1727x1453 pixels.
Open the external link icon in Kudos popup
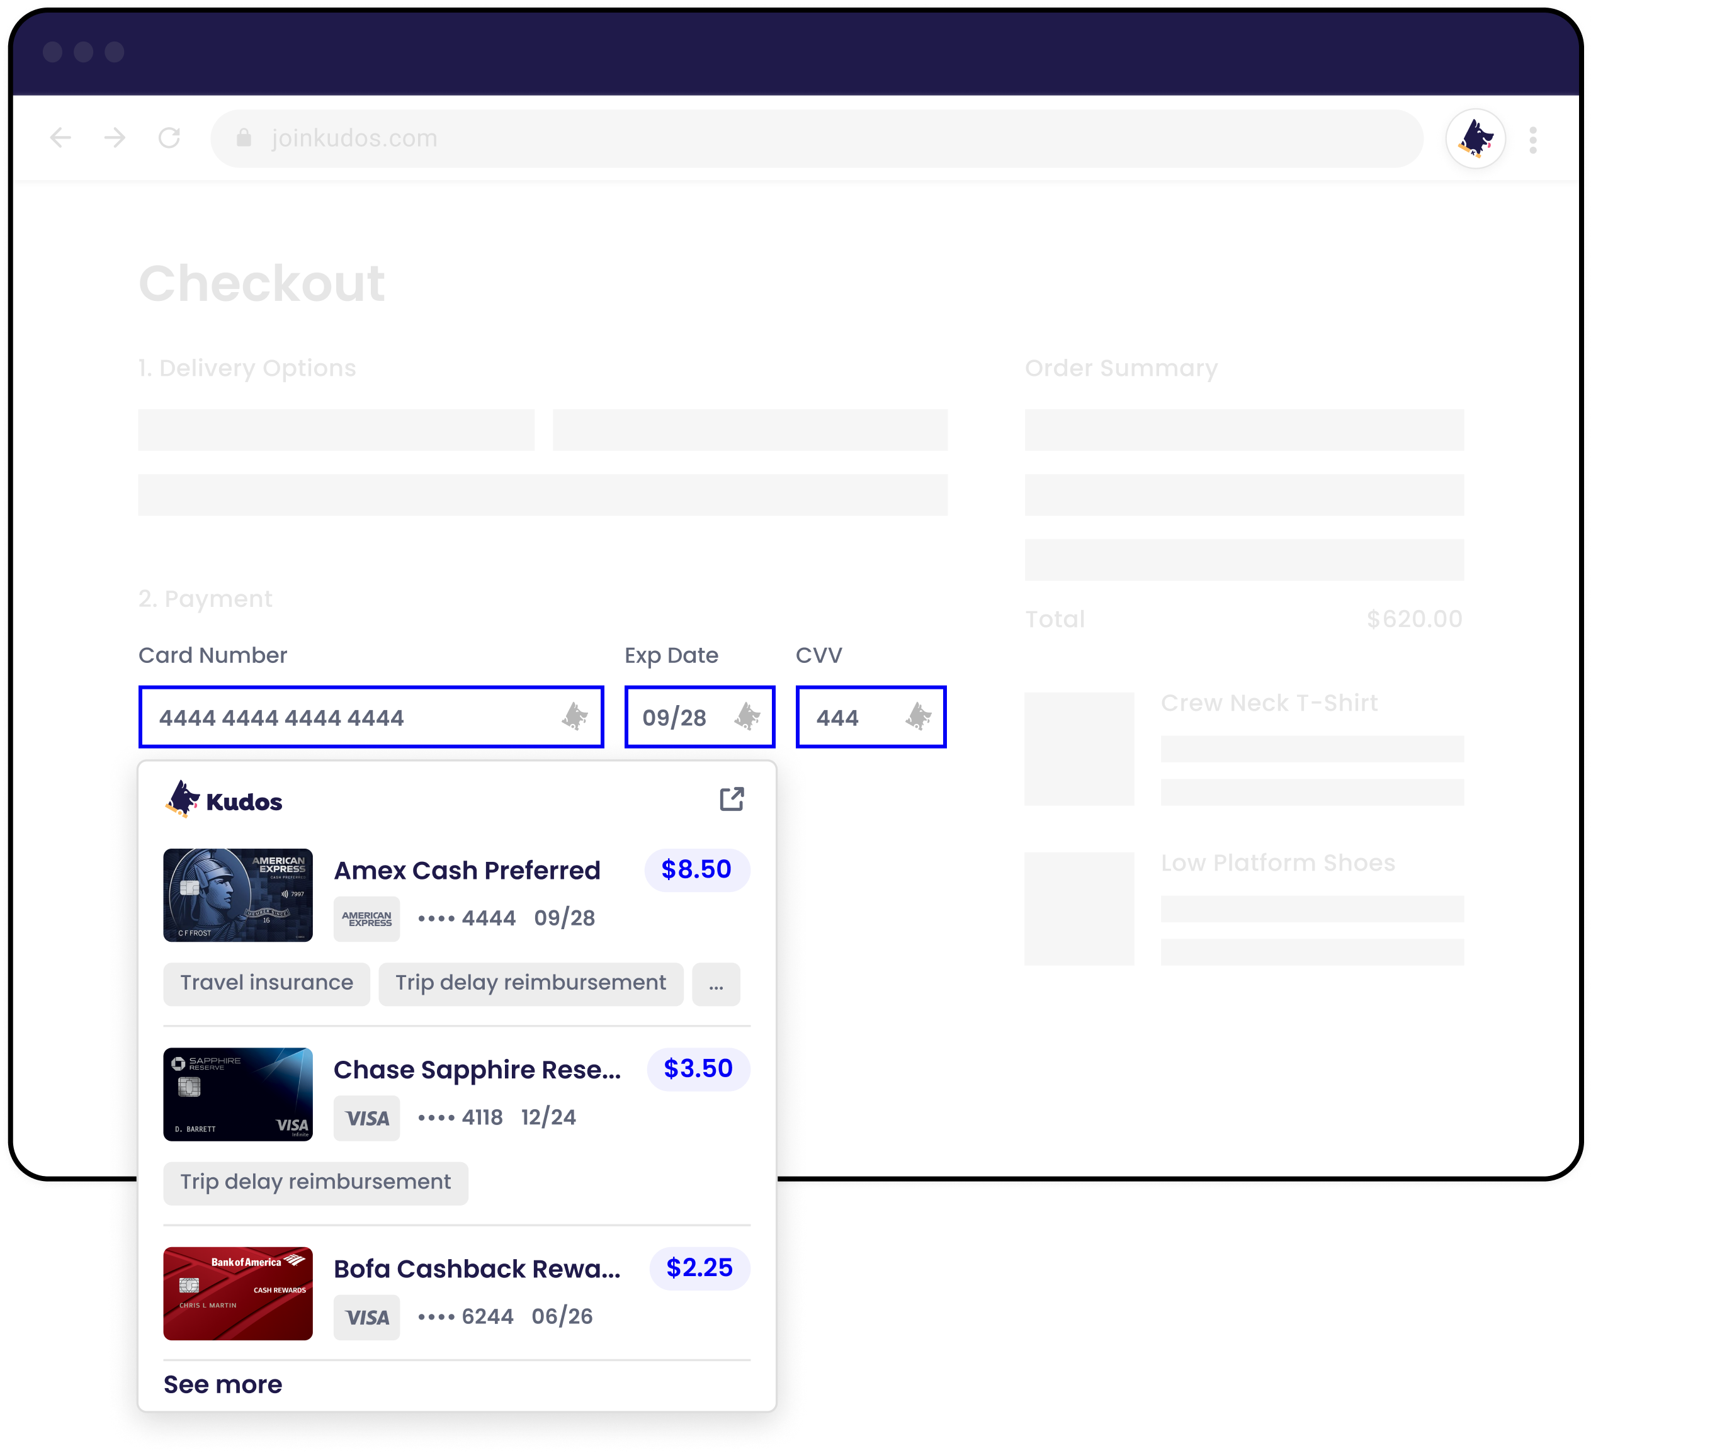[730, 798]
